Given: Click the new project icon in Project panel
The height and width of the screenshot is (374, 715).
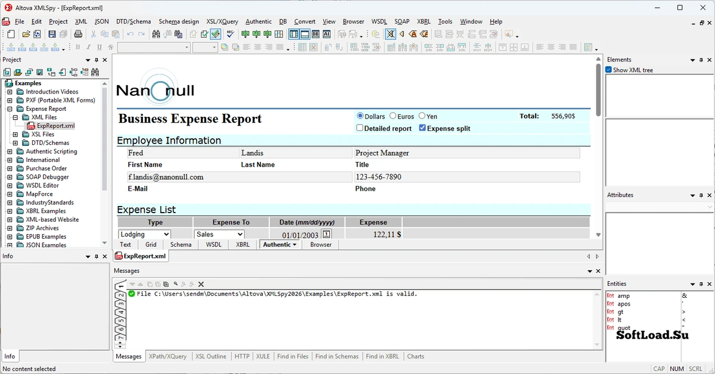Looking at the screenshot, I should click(7, 72).
